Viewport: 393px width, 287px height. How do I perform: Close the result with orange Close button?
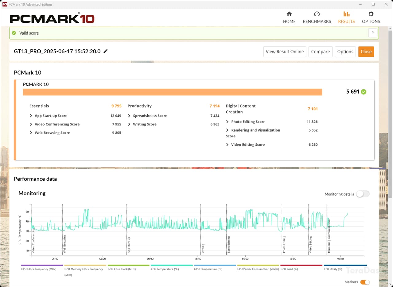366,52
